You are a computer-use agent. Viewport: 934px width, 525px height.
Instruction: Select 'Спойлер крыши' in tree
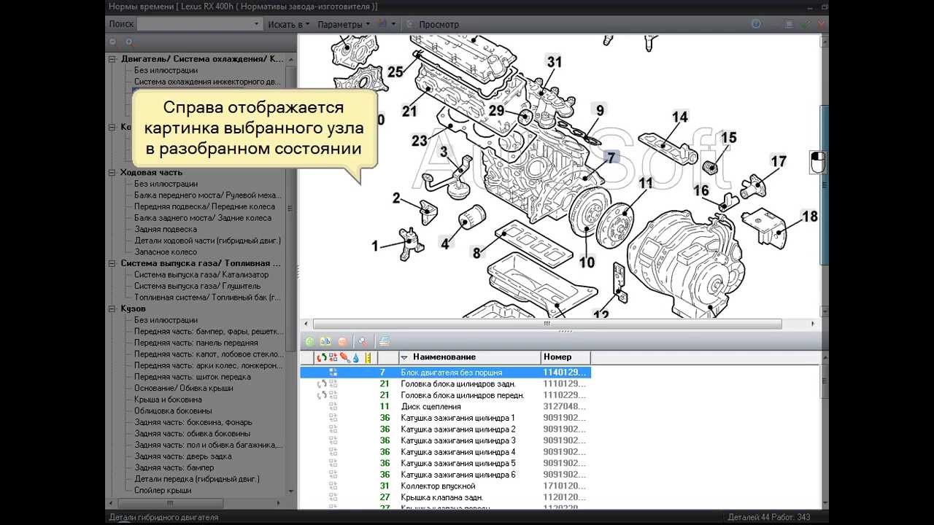tap(163, 490)
